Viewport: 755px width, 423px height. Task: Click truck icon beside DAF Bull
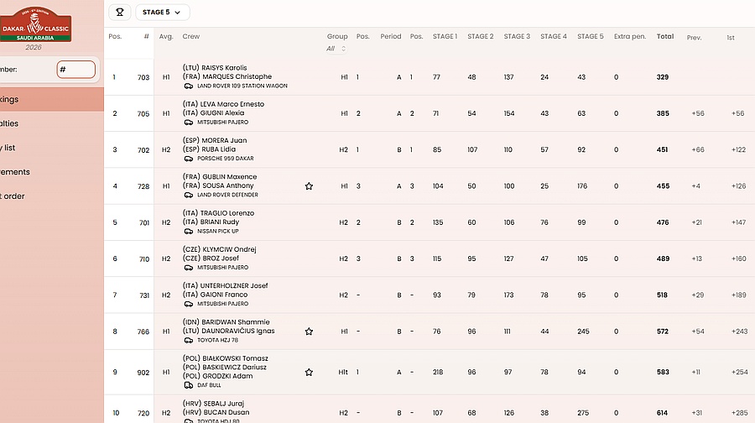[x=188, y=385]
